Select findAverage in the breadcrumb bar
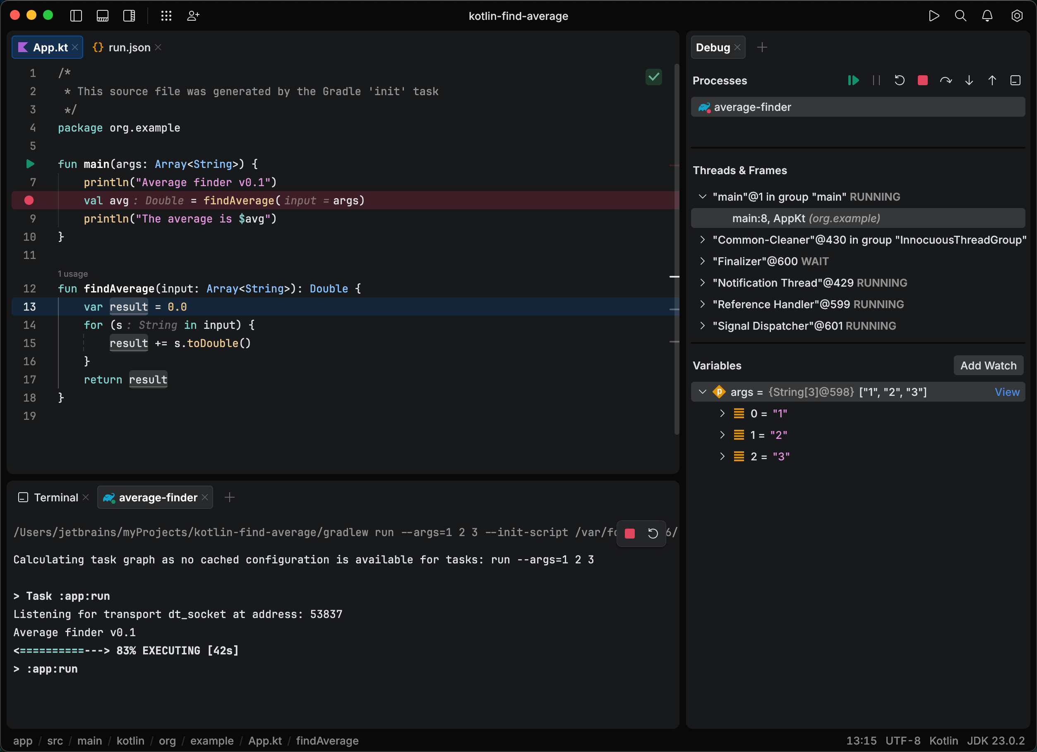 pyautogui.click(x=327, y=741)
